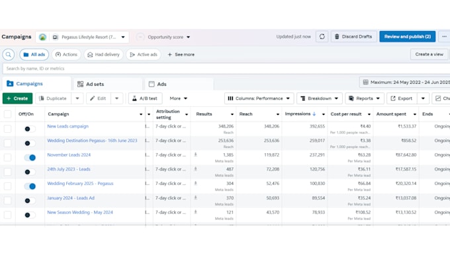Click the Export button
The image size is (450, 253).
[402, 98]
